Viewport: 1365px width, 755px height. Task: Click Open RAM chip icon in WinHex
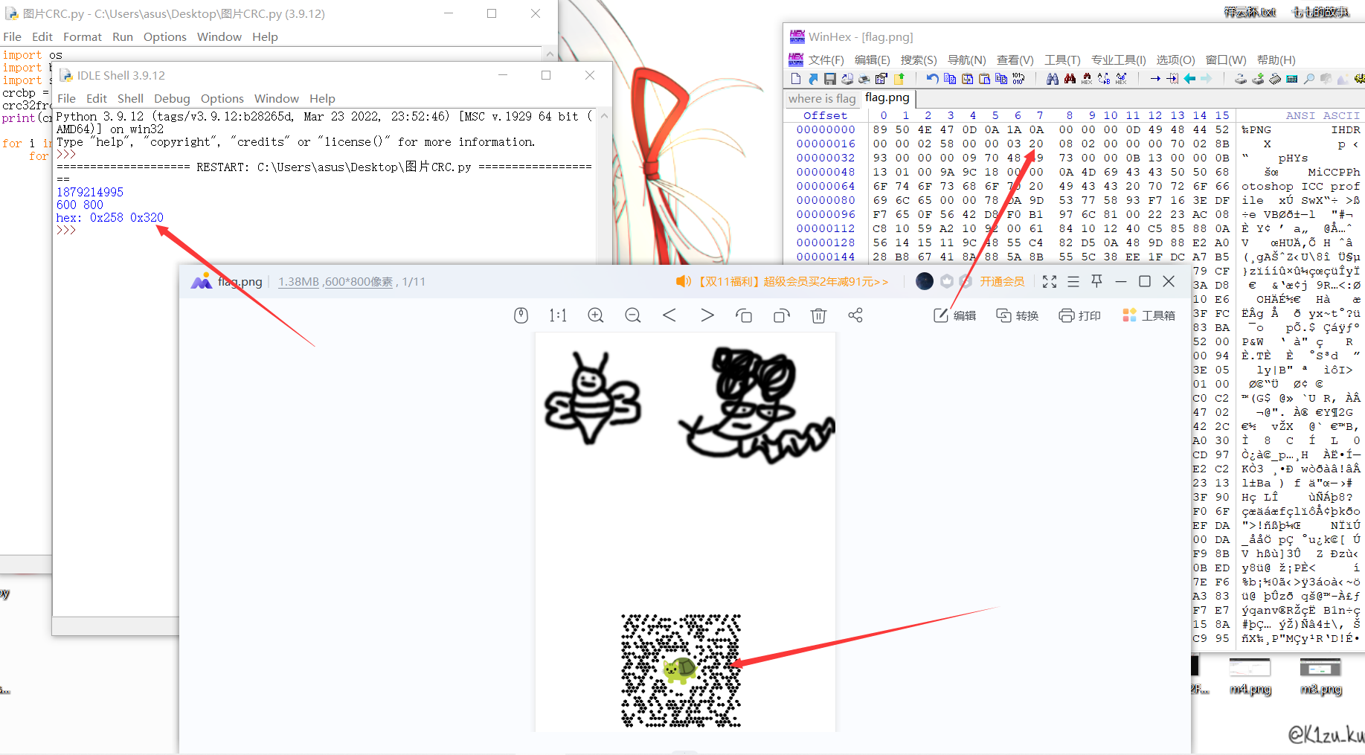1274,79
